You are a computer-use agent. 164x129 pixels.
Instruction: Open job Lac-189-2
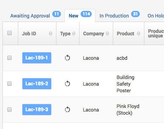[x=37, y=84]
